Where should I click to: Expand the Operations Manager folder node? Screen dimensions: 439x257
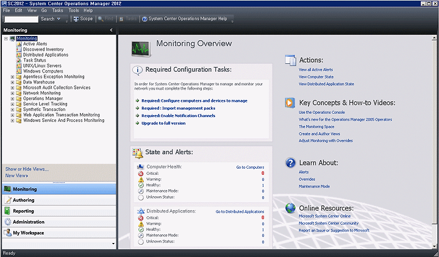pos(12,99)
